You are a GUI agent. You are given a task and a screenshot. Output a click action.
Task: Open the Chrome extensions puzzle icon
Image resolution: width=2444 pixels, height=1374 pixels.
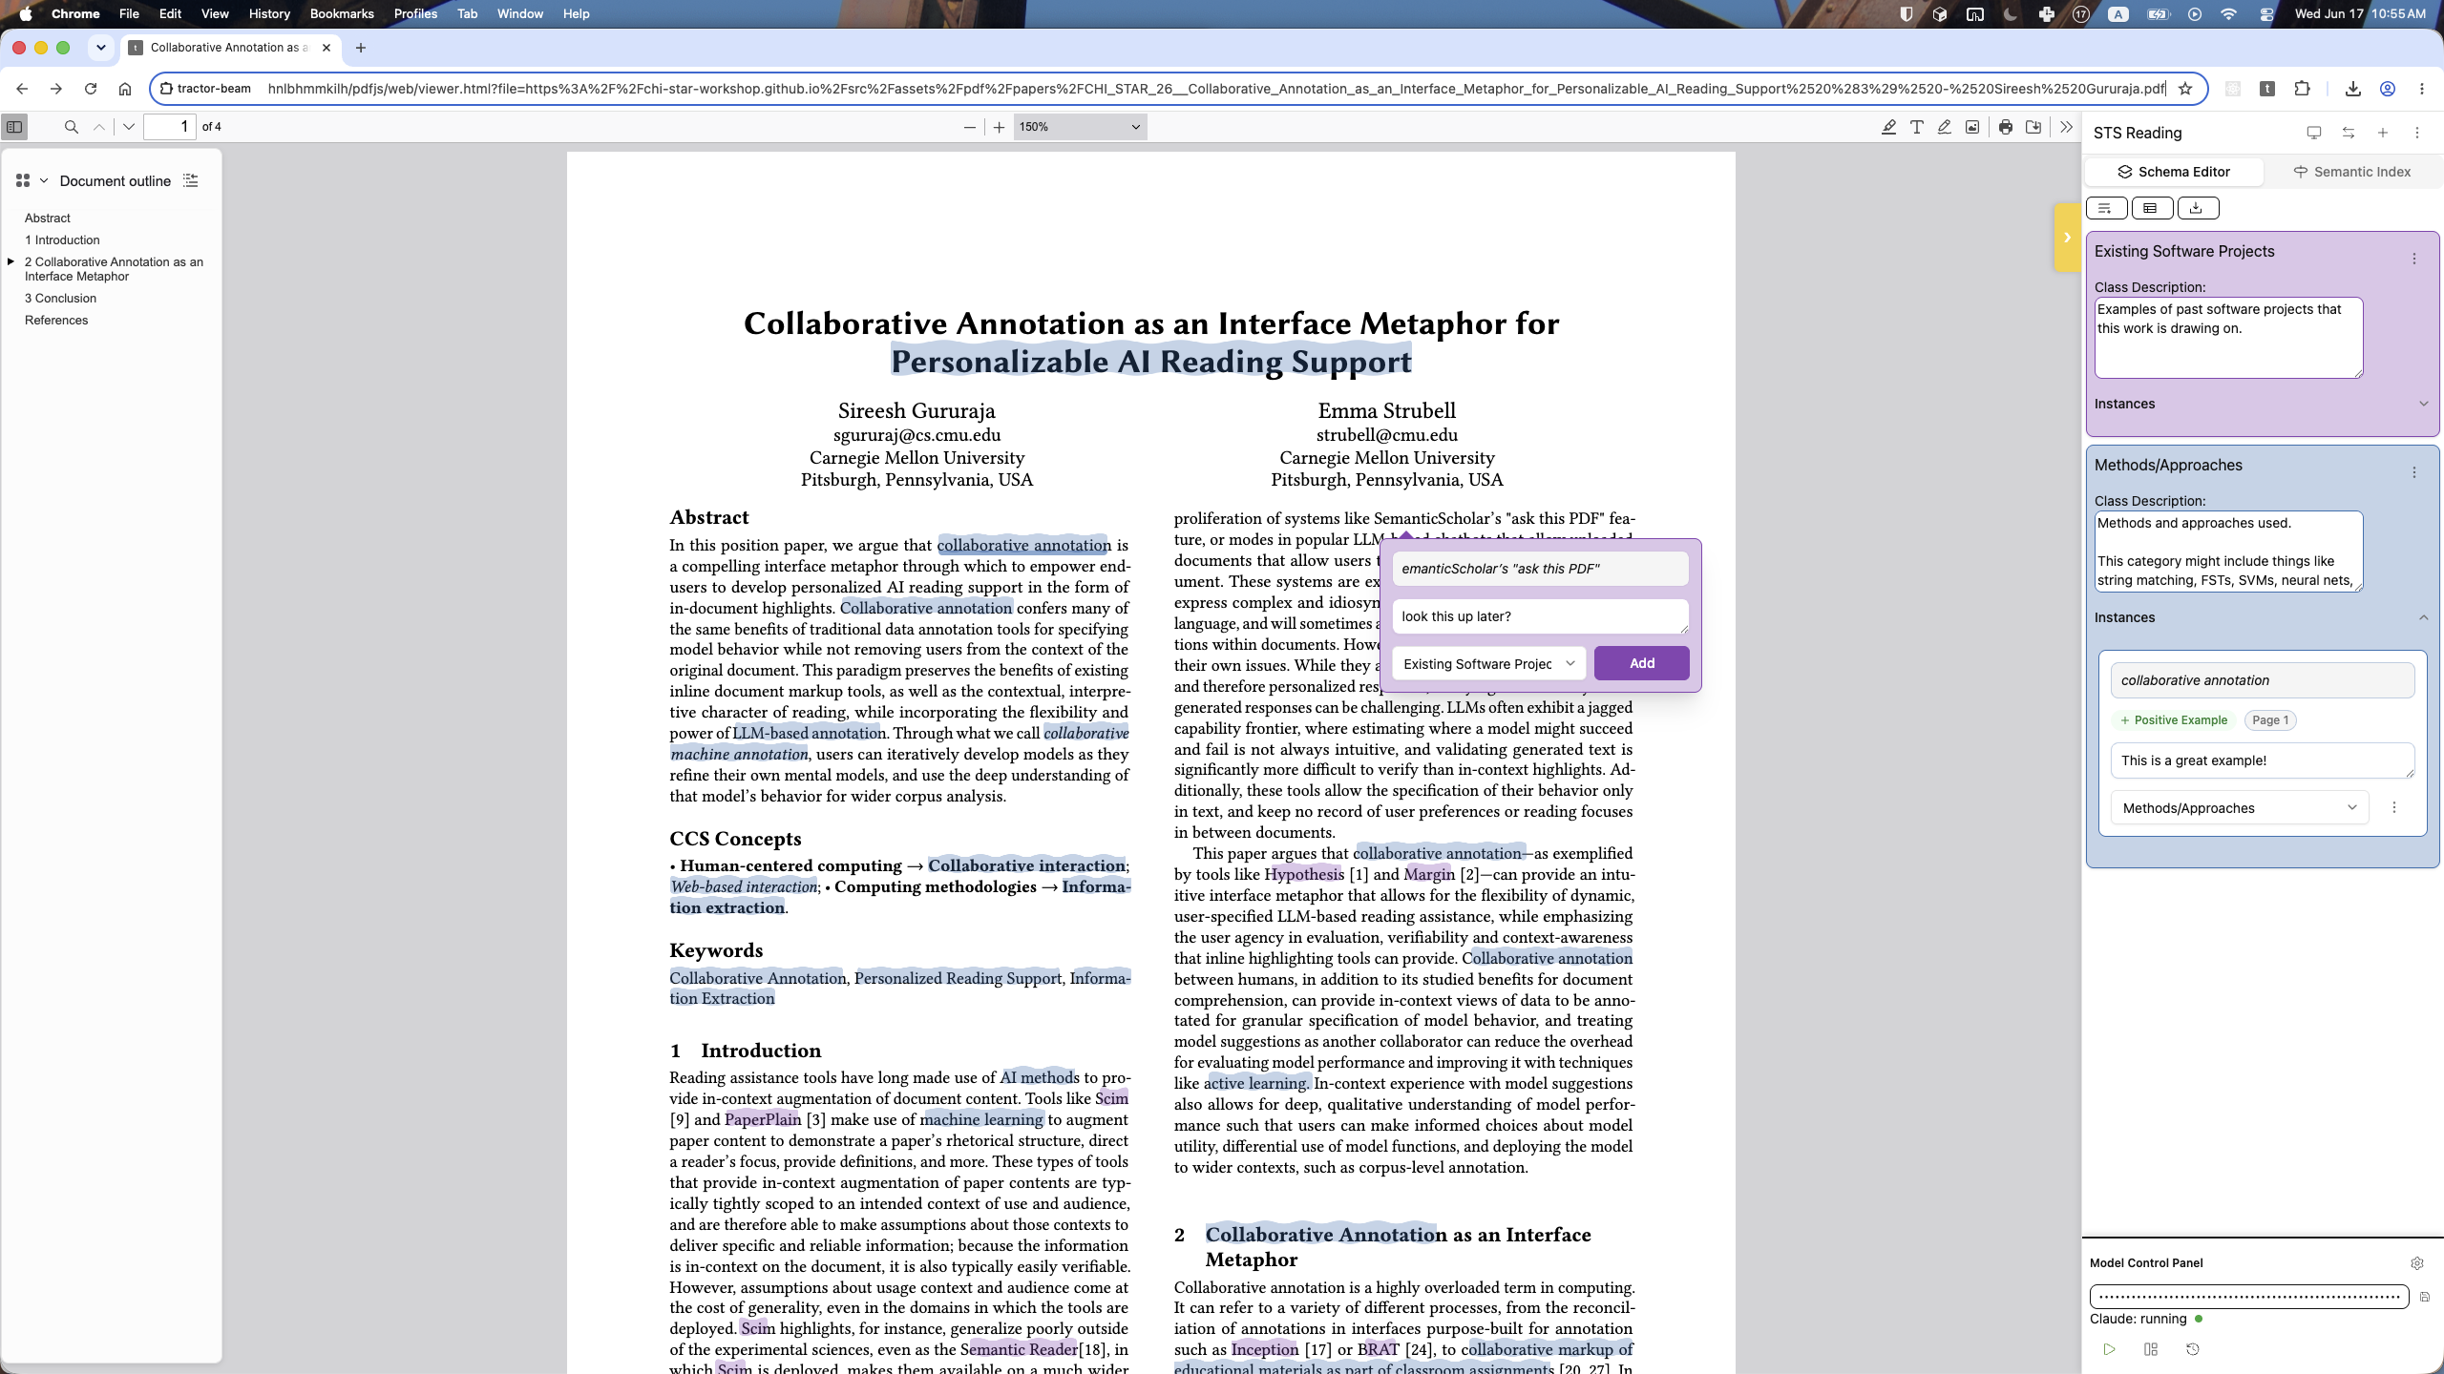[x=2302, y=89]
